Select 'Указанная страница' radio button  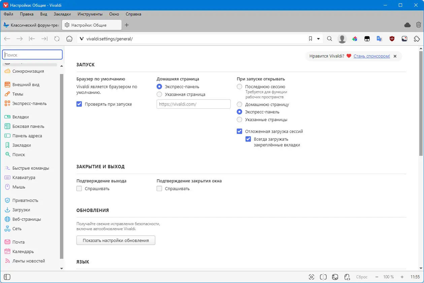click(x=159, y=95)
